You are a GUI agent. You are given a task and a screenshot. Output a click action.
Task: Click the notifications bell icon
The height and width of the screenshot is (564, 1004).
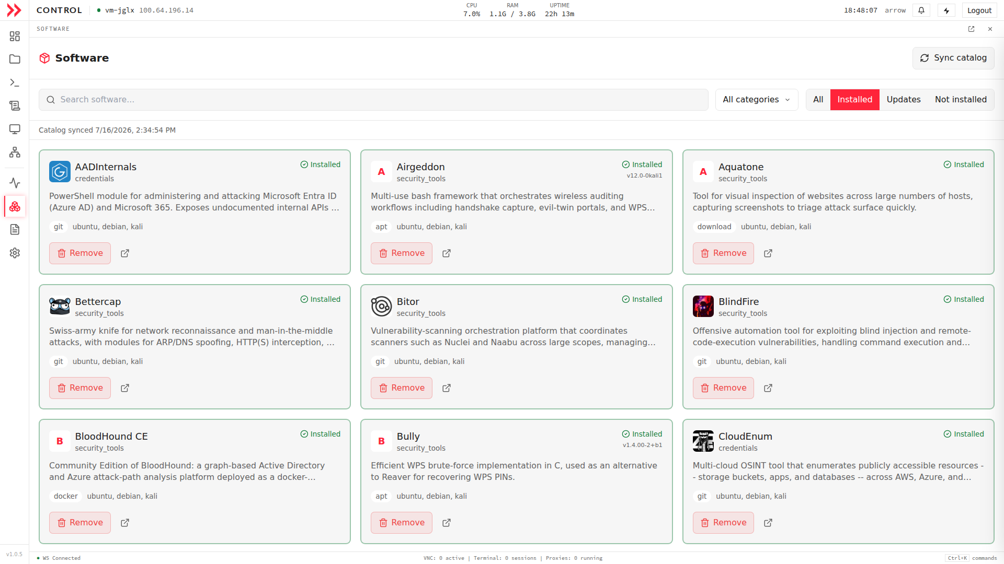(921, 10)
